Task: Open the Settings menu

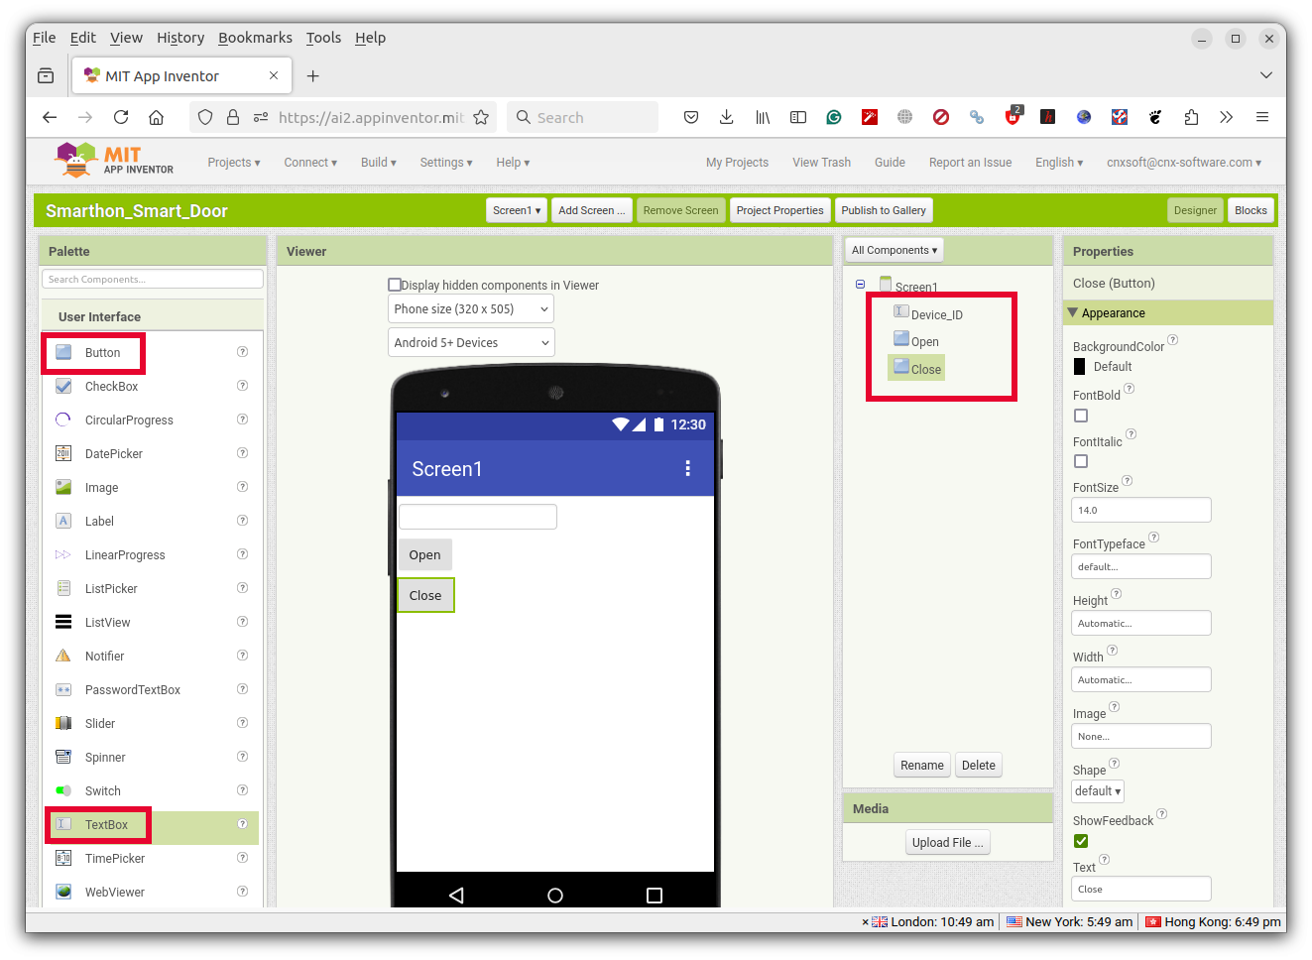Action: coord(446,163)
